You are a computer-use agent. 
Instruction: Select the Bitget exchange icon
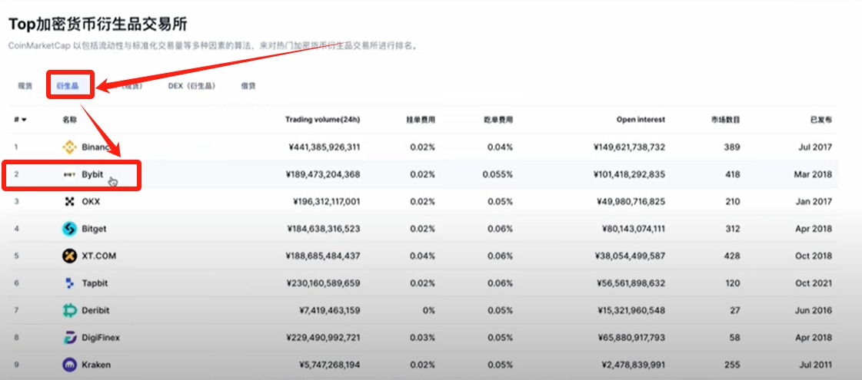[69, 229]
